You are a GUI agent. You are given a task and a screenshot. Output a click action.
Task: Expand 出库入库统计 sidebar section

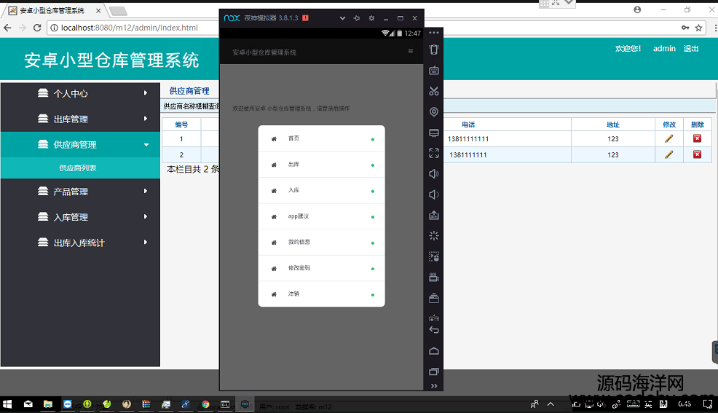(80, 243)
